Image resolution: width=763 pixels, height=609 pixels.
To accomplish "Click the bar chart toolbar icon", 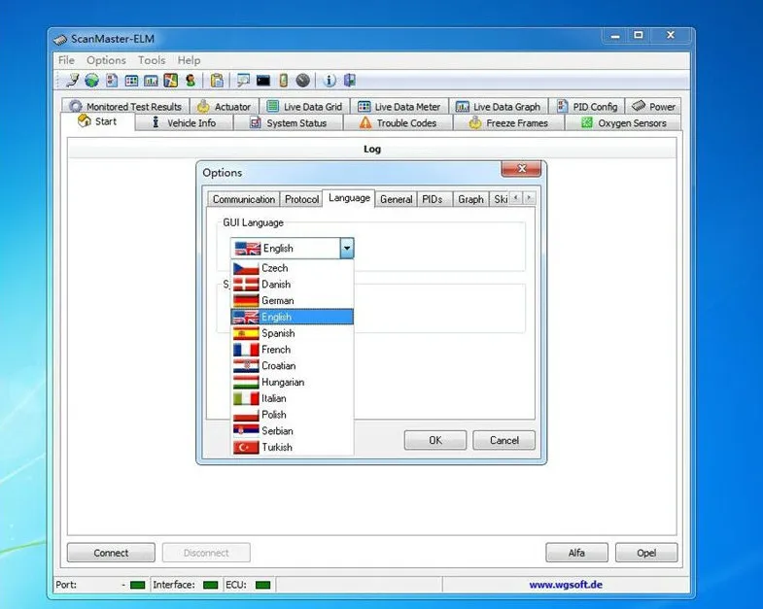I will pyautogui.click(x=151, y=81).
